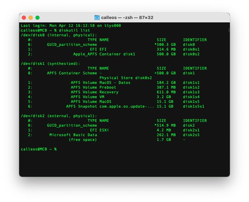Image resolution: width=249 pixels, height=202 pixels.
Task: Click the 'disk0s1' identifier
Action: pyautogui.click(x=191, y=49)
